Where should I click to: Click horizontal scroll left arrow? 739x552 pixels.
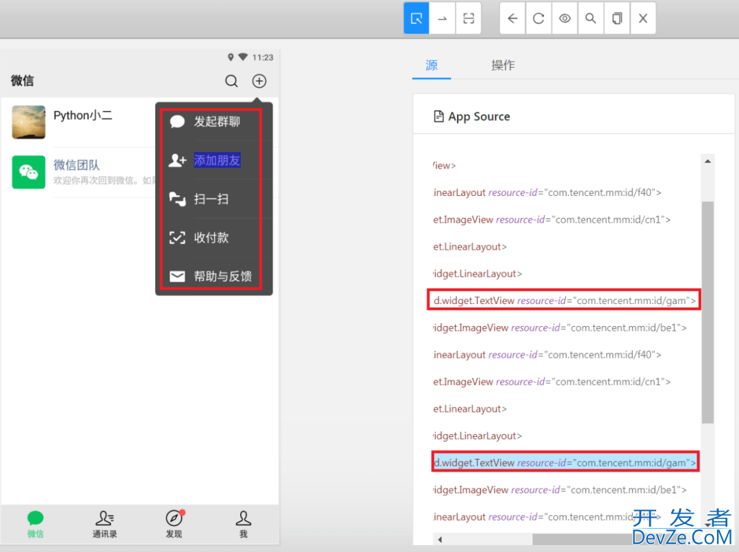click(x=440, y=539)
